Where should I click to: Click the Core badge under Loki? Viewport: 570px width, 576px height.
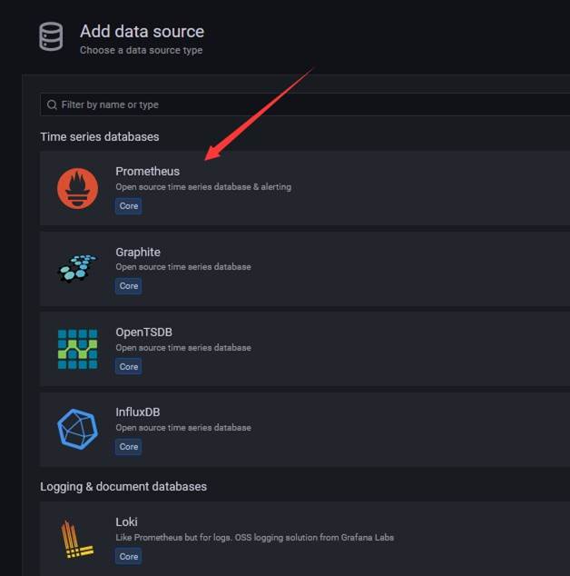[129, 557]
